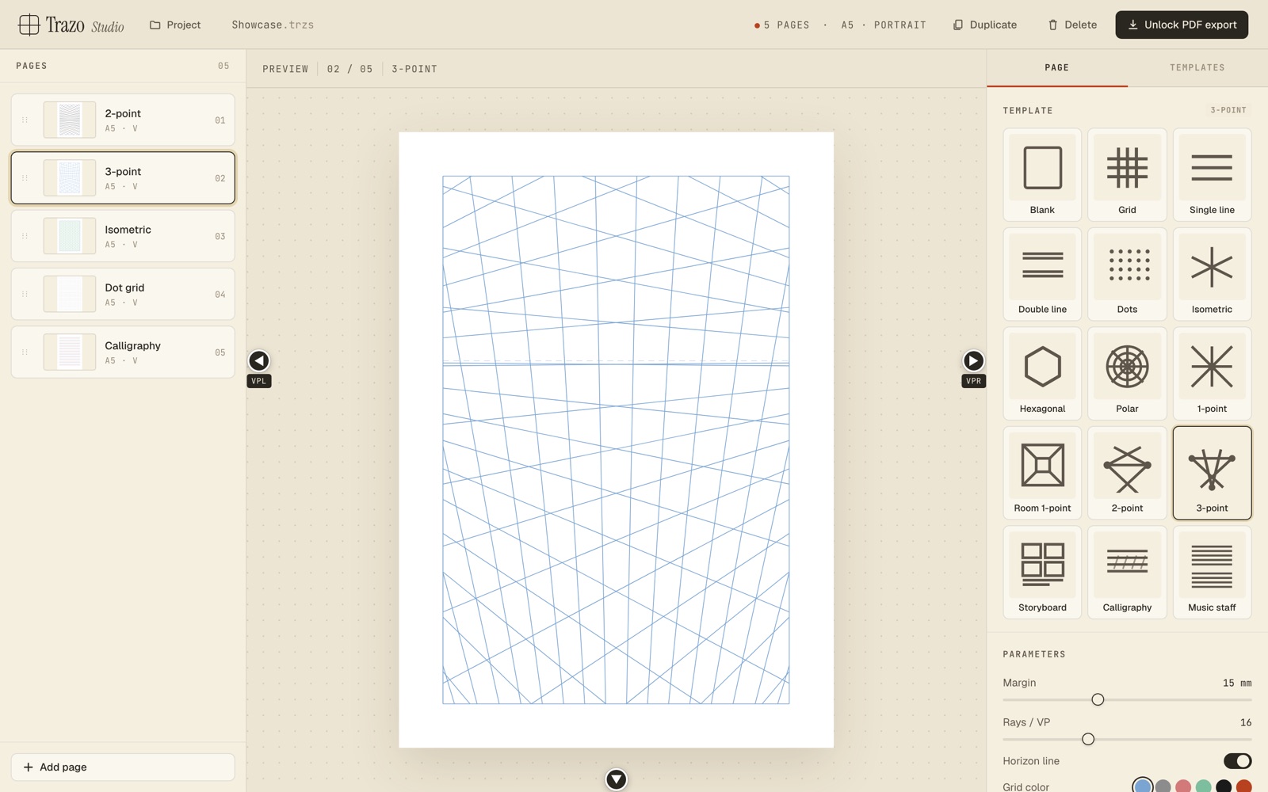Click the drag handle on Dot grid page

point(25,294)
